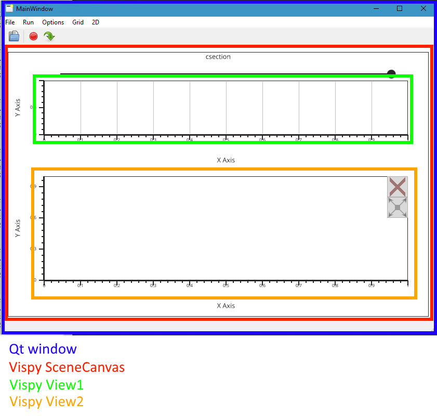Run the process with the green arrow icon
This screenshot has width=437, height=416.
click(x=49, y=36)
